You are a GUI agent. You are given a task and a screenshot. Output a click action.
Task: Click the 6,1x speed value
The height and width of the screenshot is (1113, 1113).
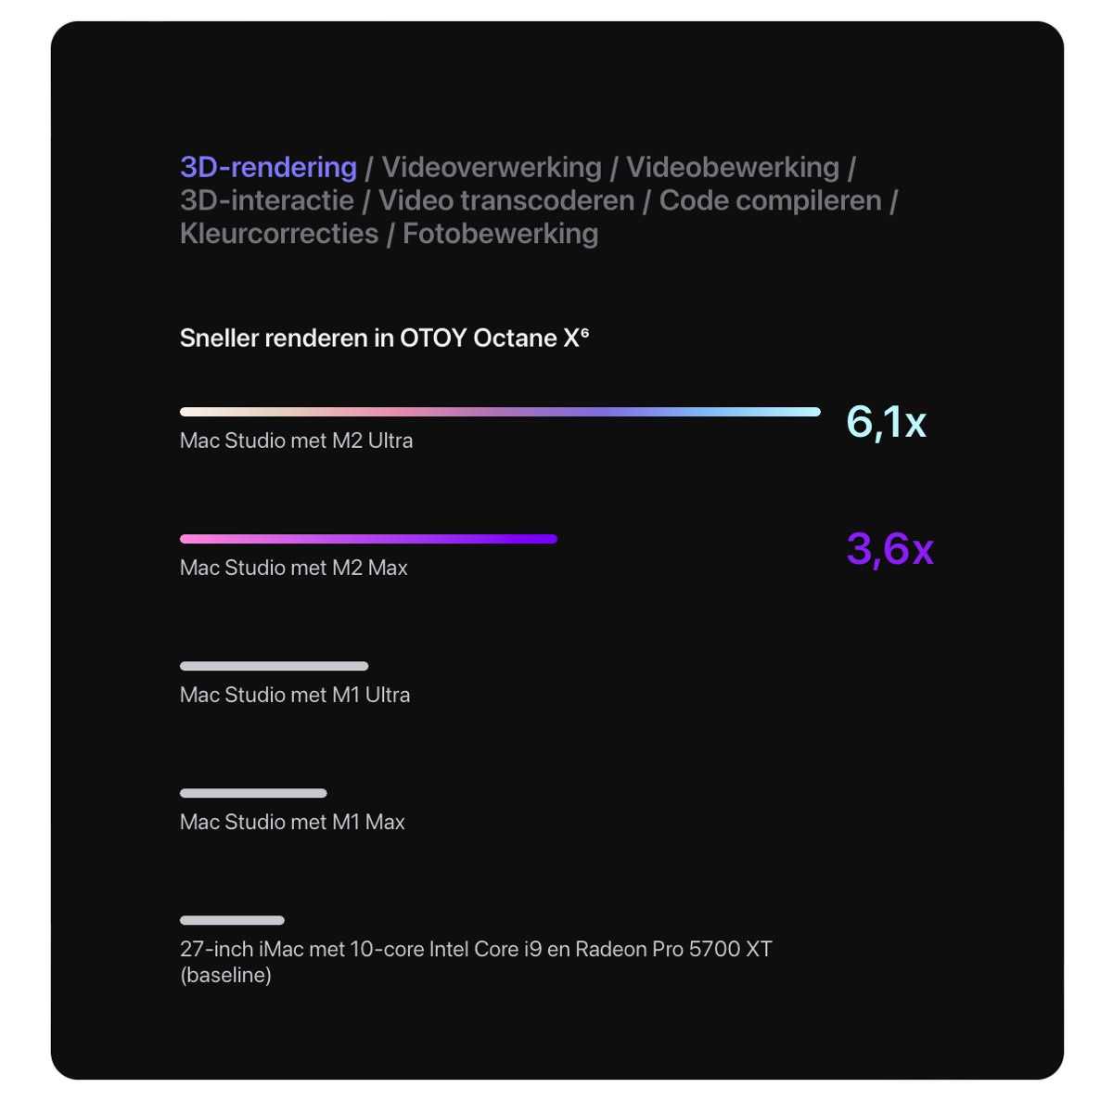[x=887, y=422]
